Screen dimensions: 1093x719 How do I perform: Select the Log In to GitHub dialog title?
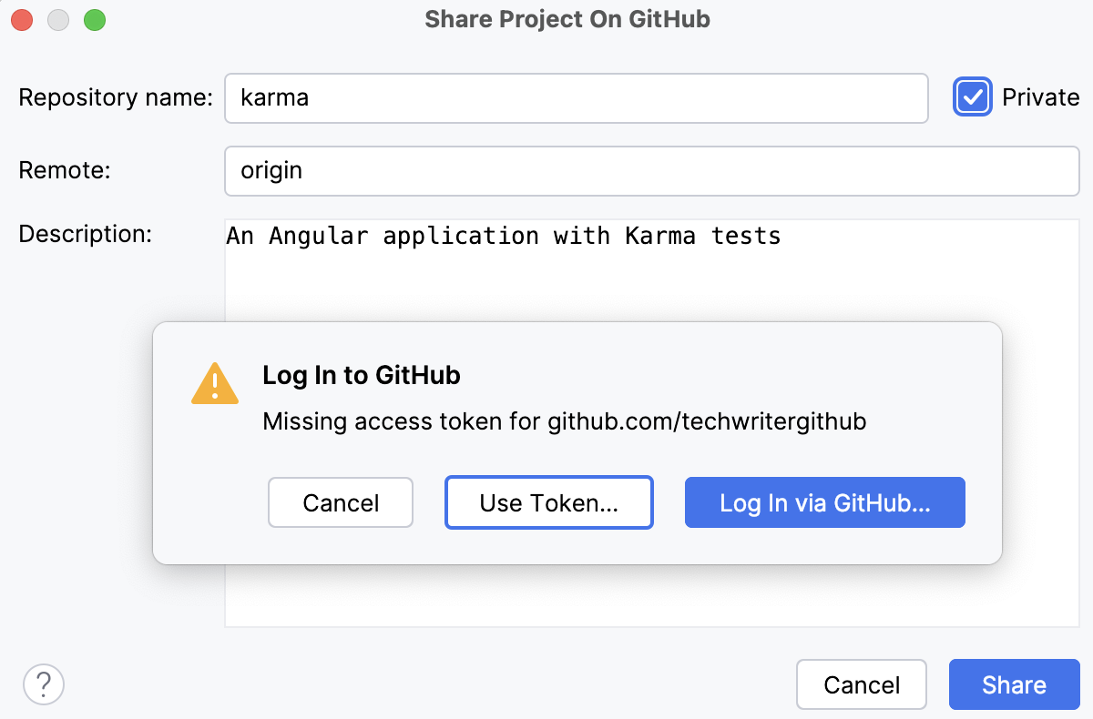(x=361, y=375)
